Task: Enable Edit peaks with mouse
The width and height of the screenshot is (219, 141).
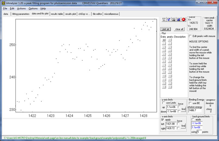Action: click(190, 36)
